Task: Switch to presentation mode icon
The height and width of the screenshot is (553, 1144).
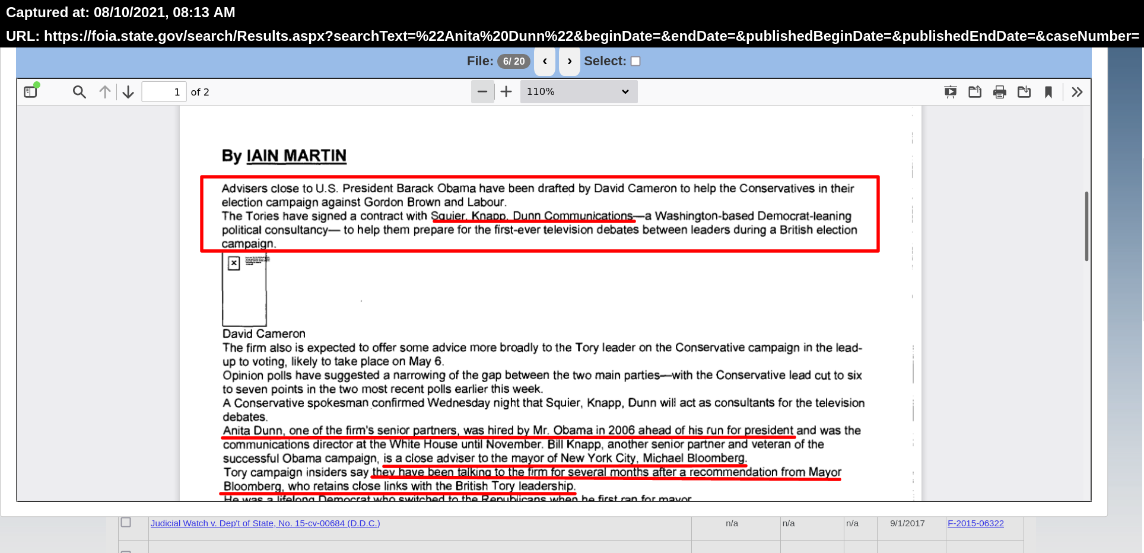Action: (951, 92)
